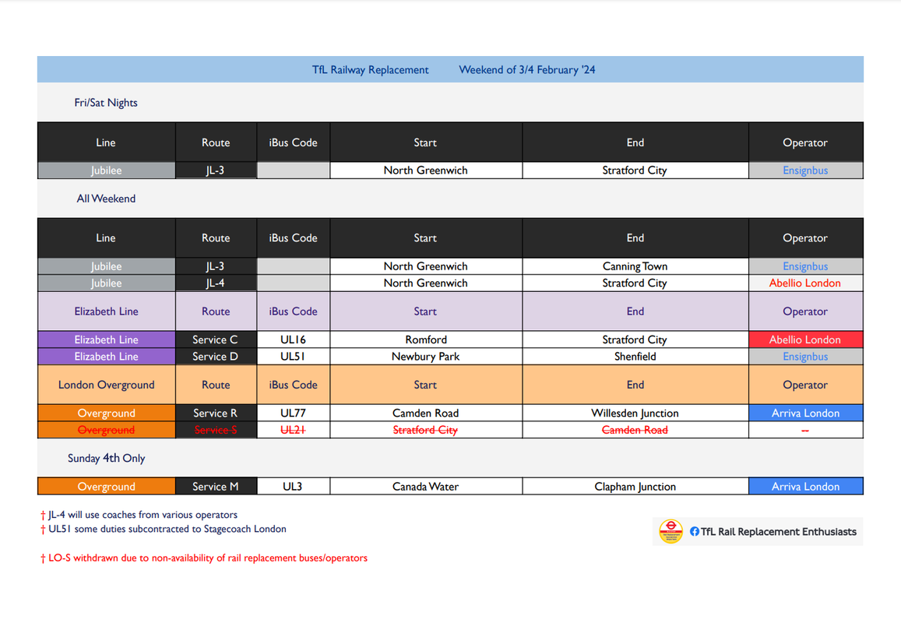
Task: Click the struck-through 'Service S' cell
Action: click(216, 430)
